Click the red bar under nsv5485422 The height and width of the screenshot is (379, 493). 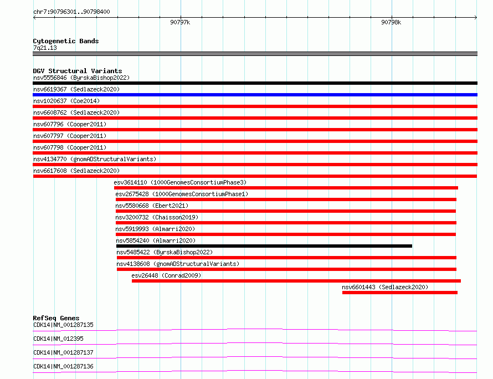(286, 258)
